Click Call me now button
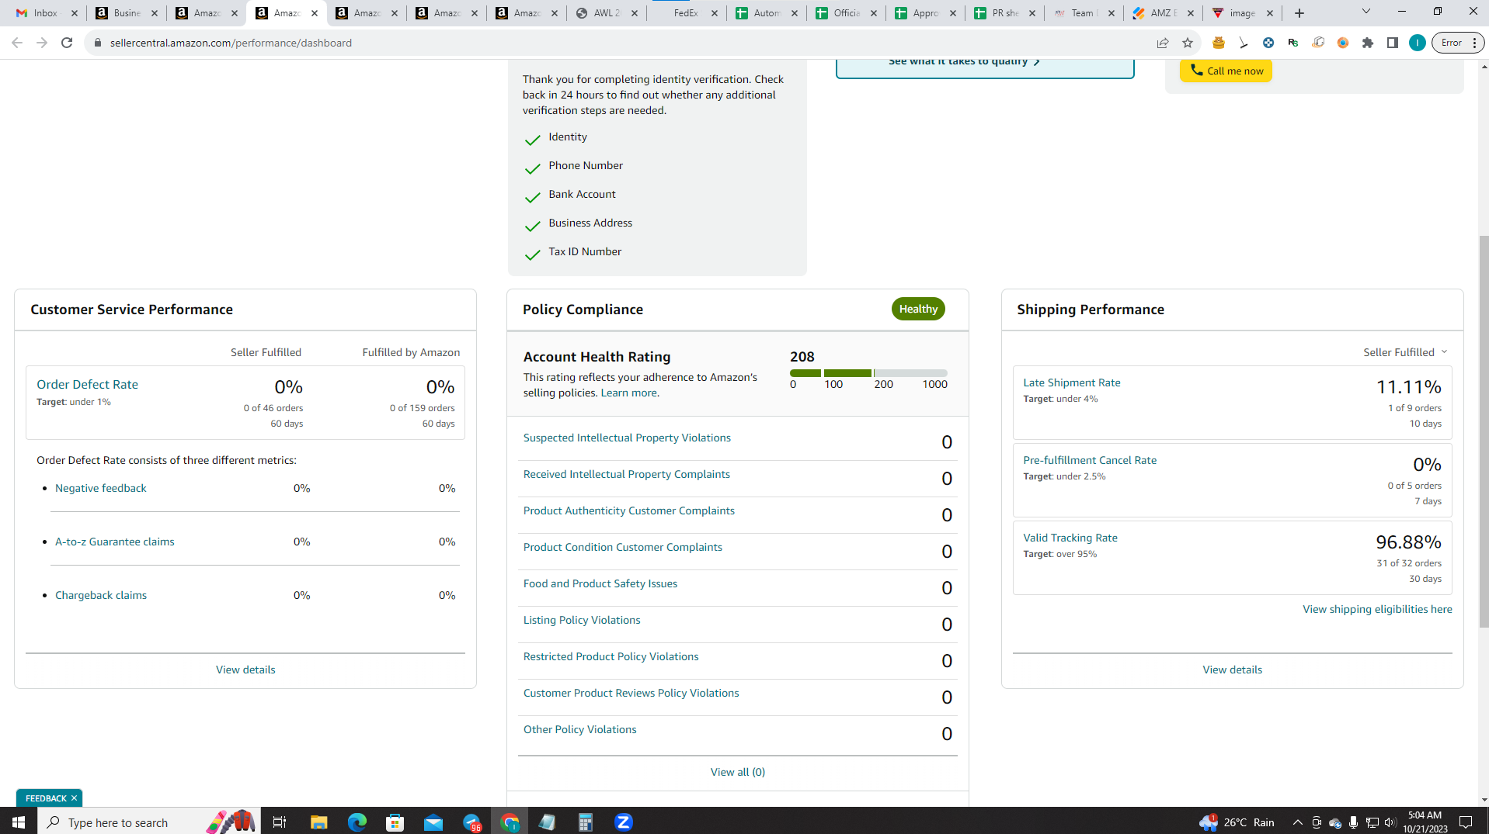The image size is (1489, 834). pyautogui.click(x=1226, y=71)
